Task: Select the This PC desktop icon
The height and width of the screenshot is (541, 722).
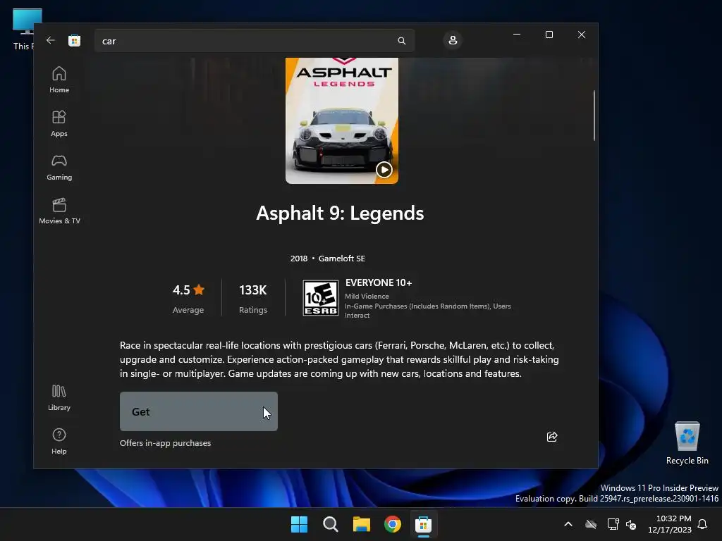Action: (x=23, y=30)
